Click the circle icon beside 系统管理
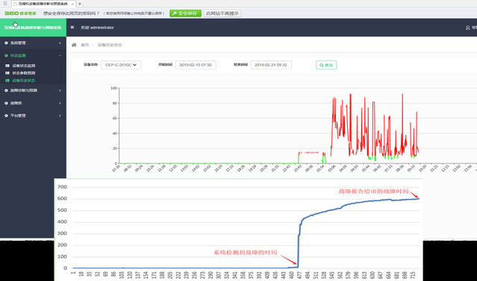The image size is (477, 281). point(6,43)
